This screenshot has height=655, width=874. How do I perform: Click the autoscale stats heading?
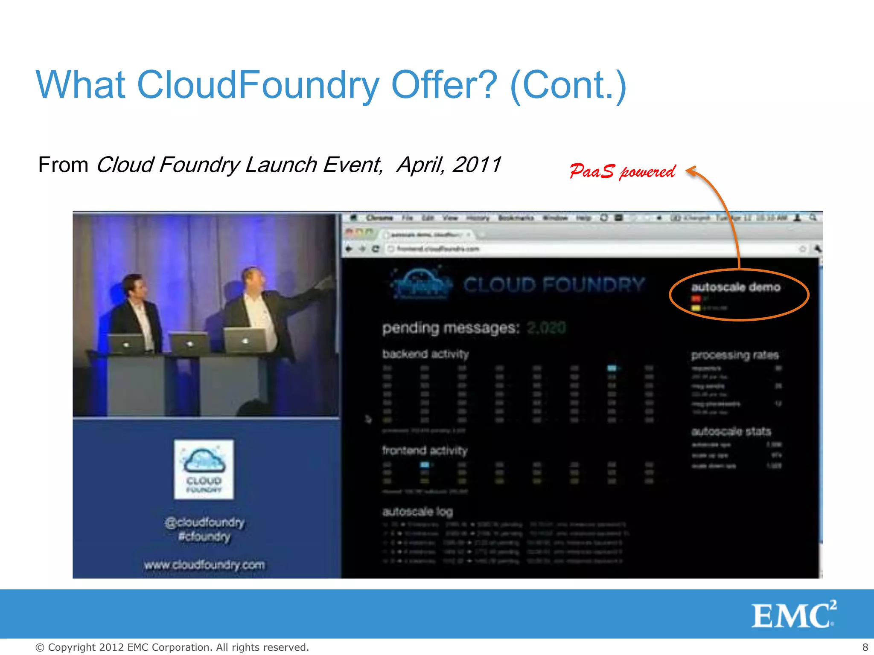(731, 431)
